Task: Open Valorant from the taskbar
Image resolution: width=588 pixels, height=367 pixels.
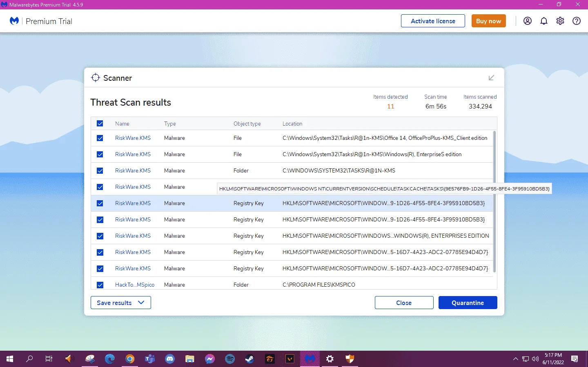Action: pyautogui.click(x=290, y=359)
